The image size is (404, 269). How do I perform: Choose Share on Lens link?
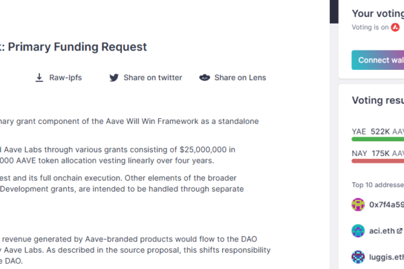[x=240, y=78]
